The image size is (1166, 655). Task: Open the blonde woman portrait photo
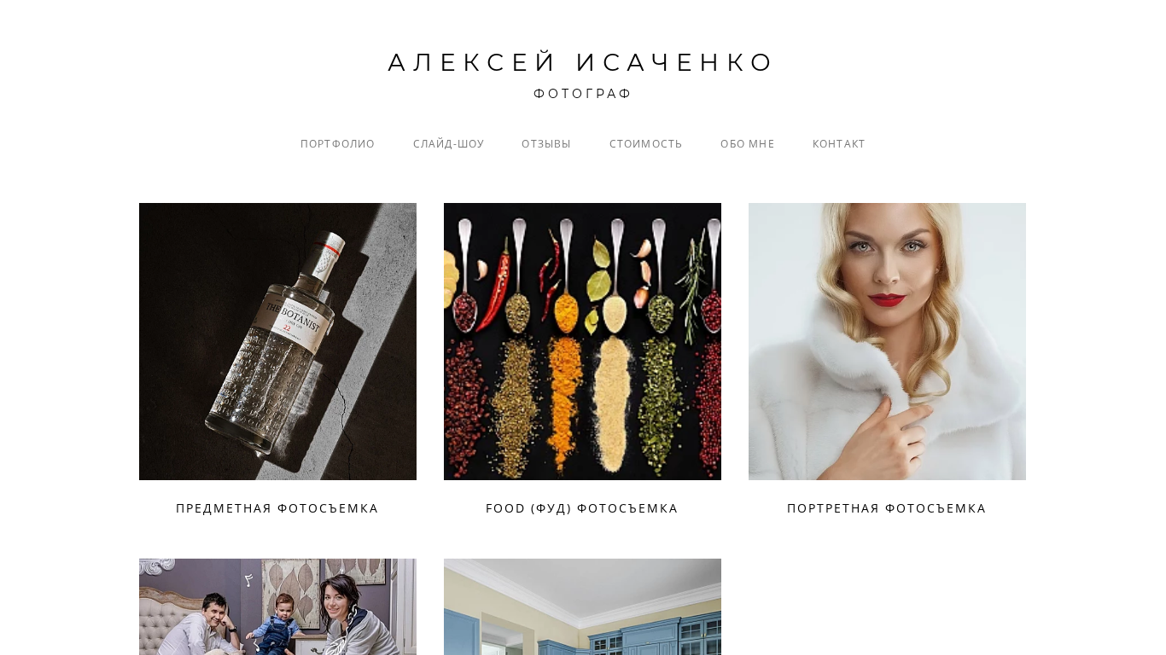tap(887, 341)
